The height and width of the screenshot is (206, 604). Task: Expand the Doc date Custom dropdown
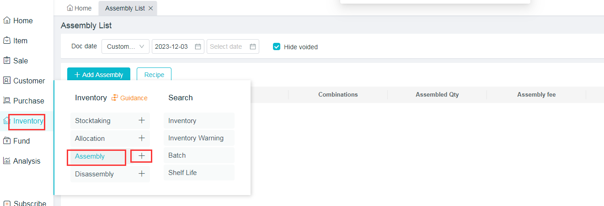(x=125, y=46)
